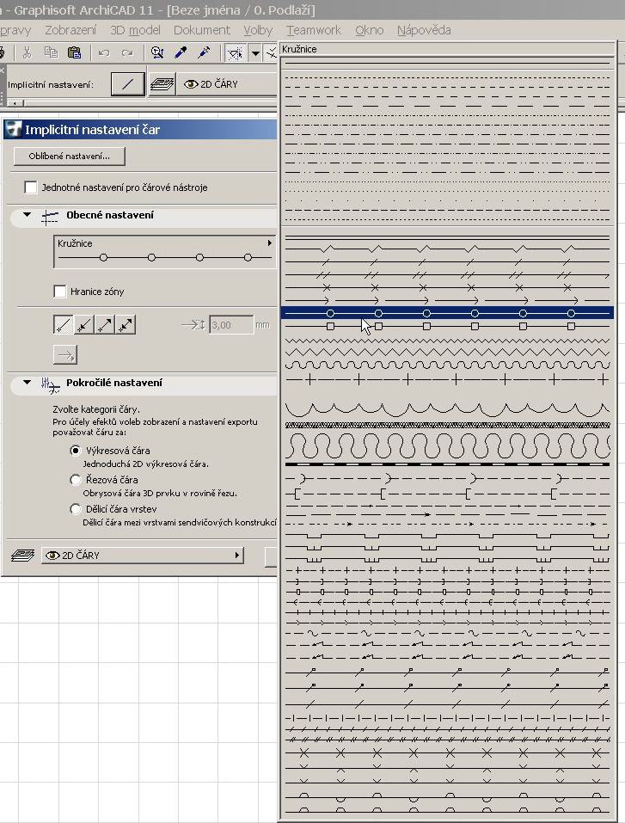Click the line tool settings button in info box

coord(127,84)
